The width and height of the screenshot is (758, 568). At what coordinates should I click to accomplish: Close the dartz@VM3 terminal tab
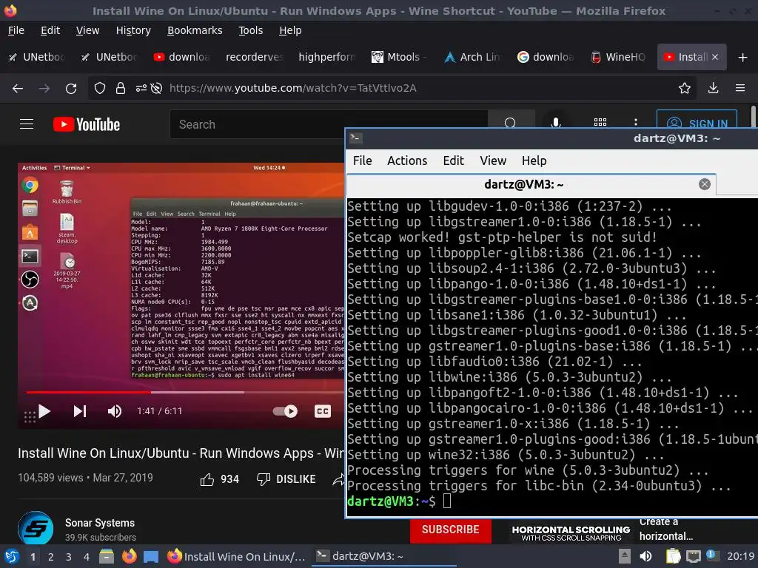pos(705,184)
